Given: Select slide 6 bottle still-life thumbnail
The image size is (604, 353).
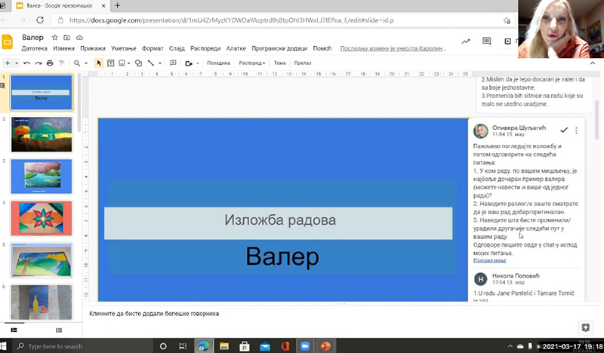Looking at the screenshot, I should pos(42,302).
